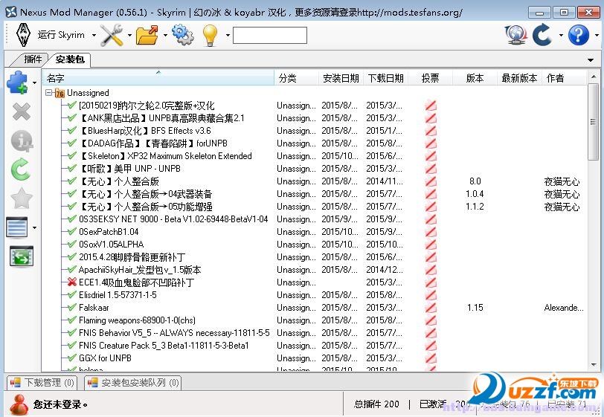
Task: Toggle green check on GGX for UNPB
Action: (x=71, y=358)
